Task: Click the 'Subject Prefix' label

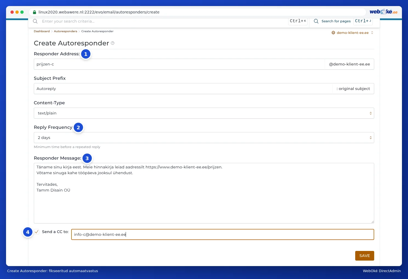Action: pyautogui.click(x=50, y=78)
